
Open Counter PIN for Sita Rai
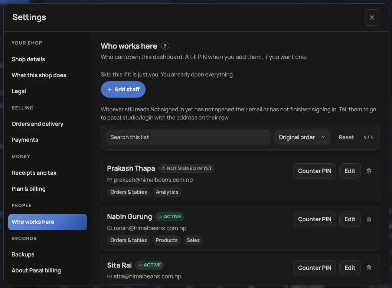click(x=314, y=268)
